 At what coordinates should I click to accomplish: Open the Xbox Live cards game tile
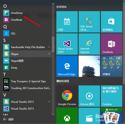[x=111, y=116]
